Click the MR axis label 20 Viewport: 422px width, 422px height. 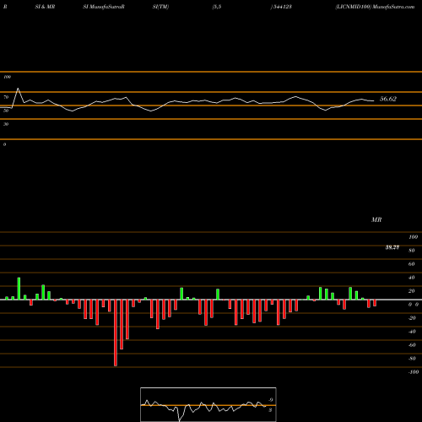click(x=411, y=291)
